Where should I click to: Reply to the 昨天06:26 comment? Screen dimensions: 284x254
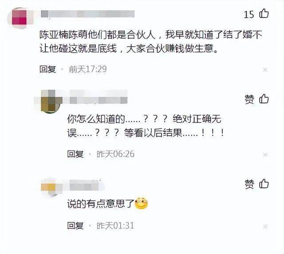pyautogui.click(x=75, y=154)
